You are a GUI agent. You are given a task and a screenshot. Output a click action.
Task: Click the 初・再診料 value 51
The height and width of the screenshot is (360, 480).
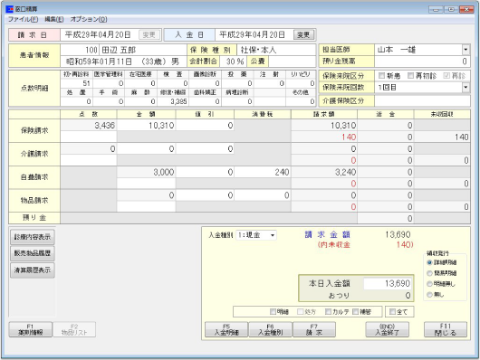coord(86,83)
